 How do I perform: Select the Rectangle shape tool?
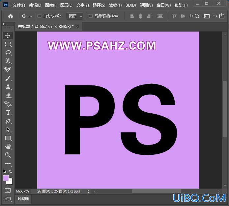8,138
